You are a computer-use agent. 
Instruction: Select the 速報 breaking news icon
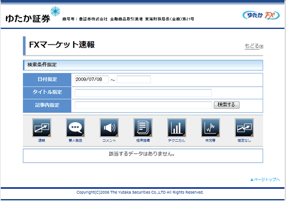(42, 127)
